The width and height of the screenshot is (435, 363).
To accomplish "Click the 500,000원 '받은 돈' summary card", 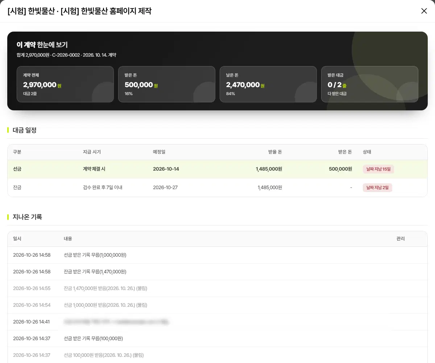I will 167,84.
